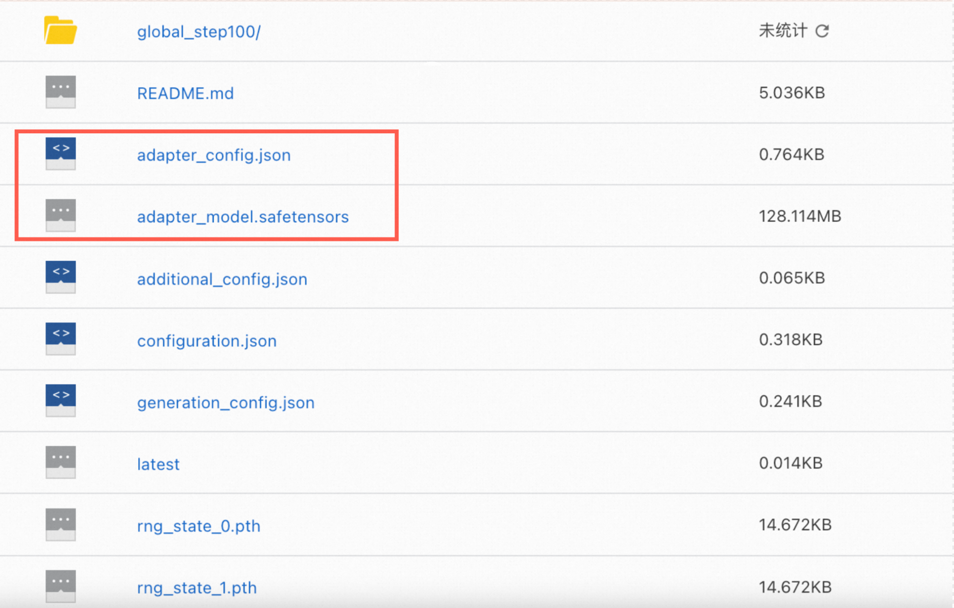The width and height of the screenshot is (954, 608).
Task: Open rng_state_1.pth file link
Action: pyautogui.click(x=197, y=587)
